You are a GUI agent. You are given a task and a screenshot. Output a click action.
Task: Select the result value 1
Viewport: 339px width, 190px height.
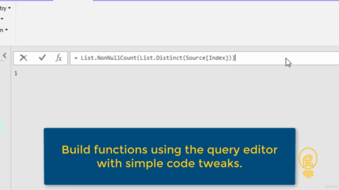15,73
